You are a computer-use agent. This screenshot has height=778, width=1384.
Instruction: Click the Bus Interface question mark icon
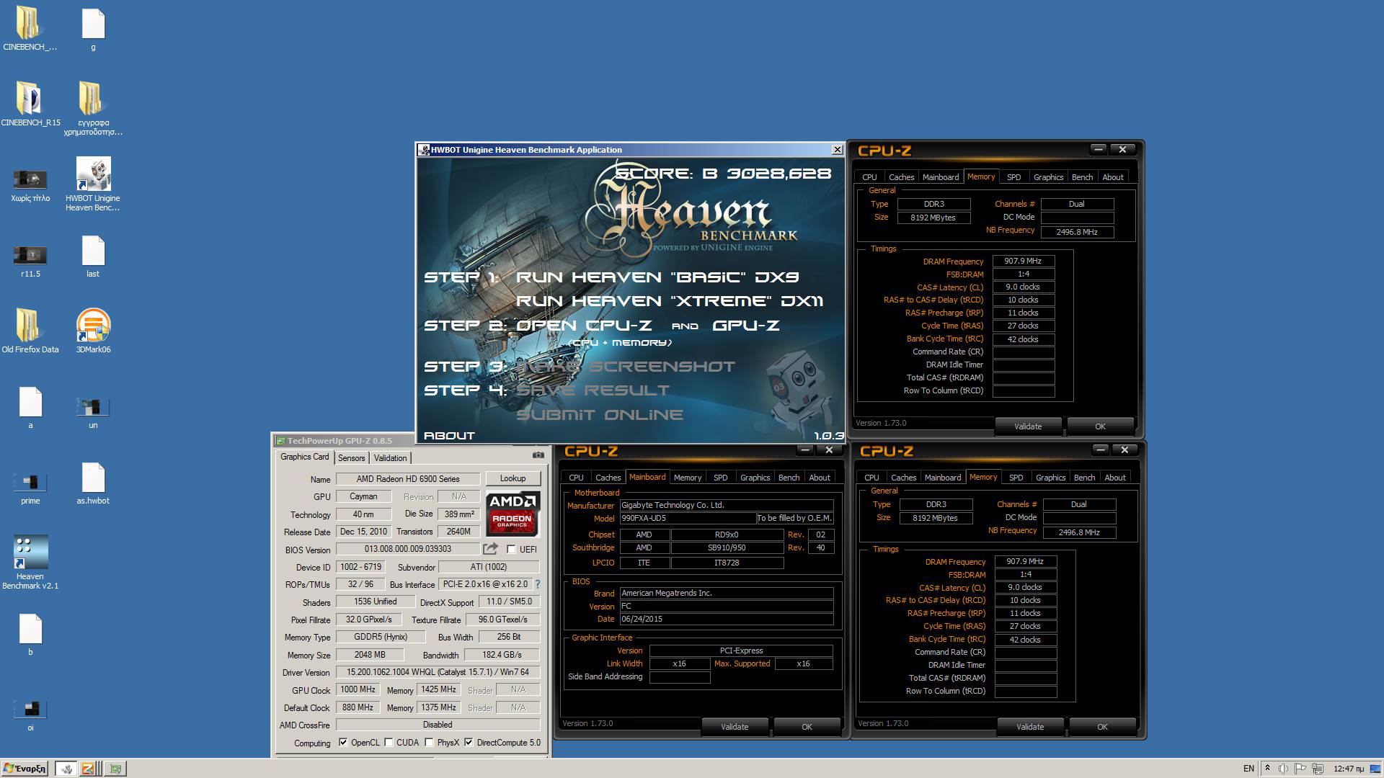point(537,584)
